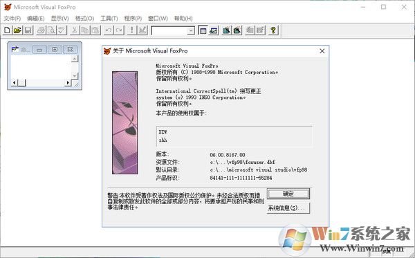
Task: Maximize the small Command window
Action: pos(55,50)
